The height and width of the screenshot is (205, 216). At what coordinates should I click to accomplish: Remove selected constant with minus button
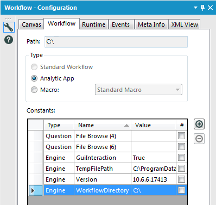pos(199,139)
